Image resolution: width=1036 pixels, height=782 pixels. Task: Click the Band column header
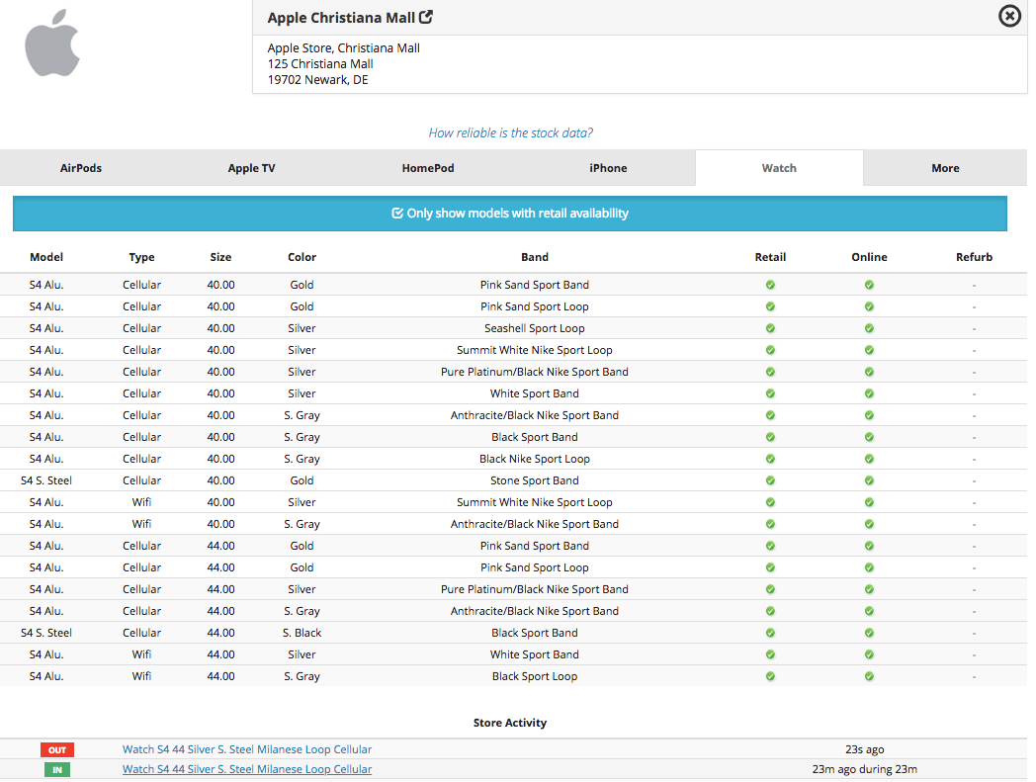coord(535,257)
